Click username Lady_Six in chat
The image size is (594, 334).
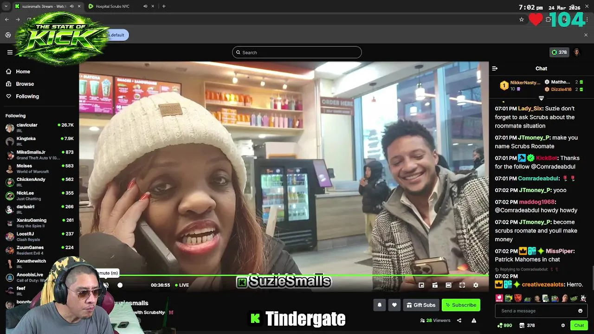[530, 109]
